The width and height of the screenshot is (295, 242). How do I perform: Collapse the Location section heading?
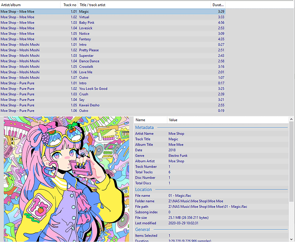click(x=143, y=190)
